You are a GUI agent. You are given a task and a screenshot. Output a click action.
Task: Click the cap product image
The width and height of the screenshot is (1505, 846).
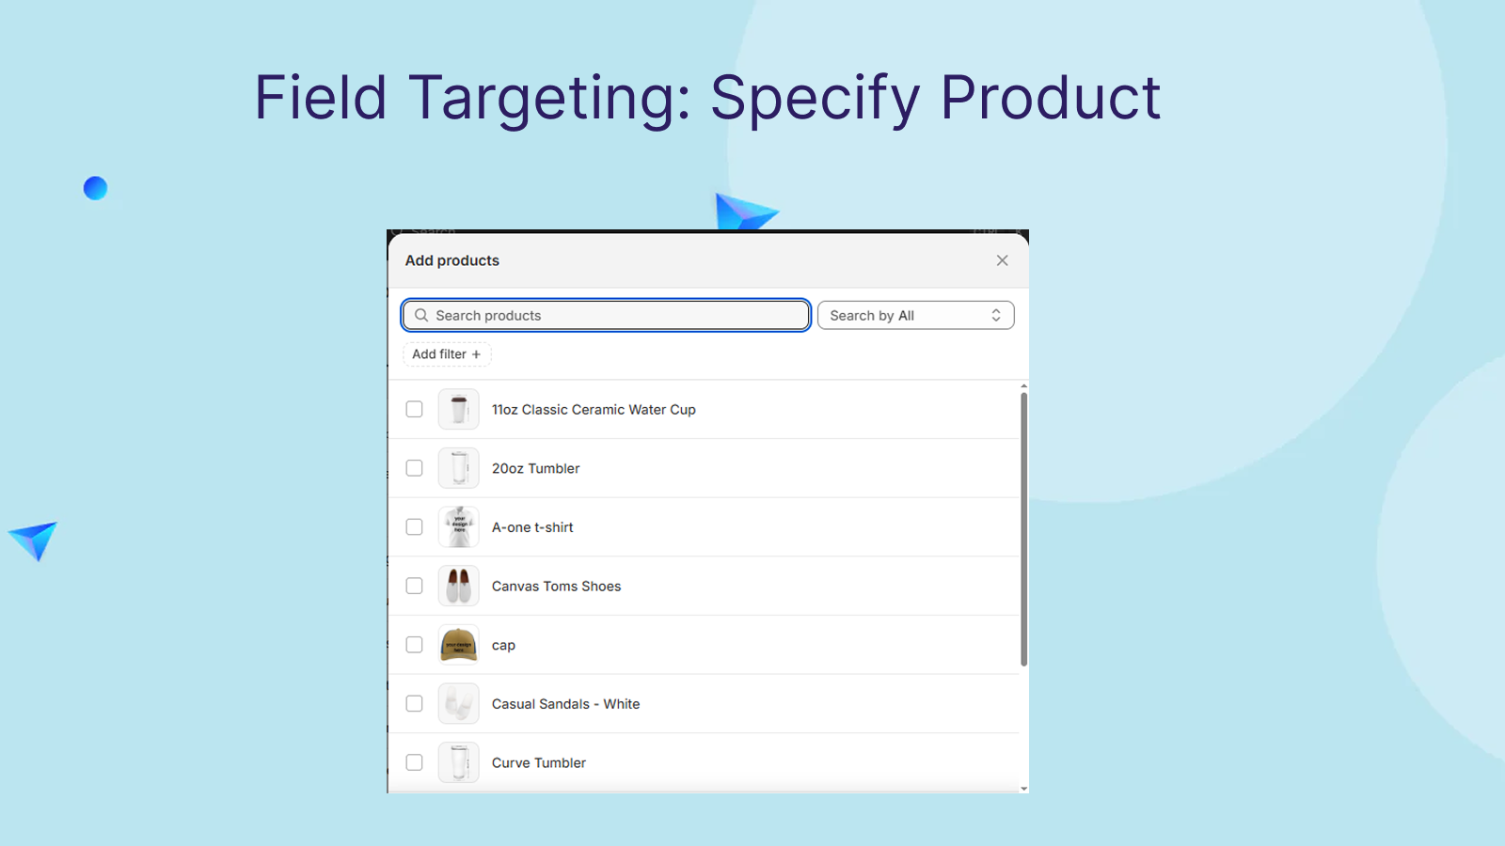pyautogui.click(x=459, y=645)
